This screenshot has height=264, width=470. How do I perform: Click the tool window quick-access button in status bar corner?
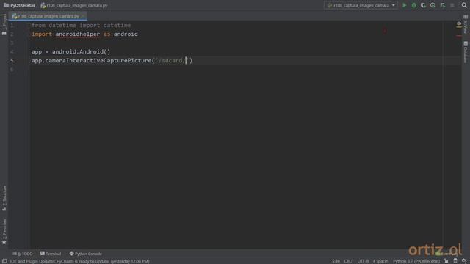tap(4, 261)
